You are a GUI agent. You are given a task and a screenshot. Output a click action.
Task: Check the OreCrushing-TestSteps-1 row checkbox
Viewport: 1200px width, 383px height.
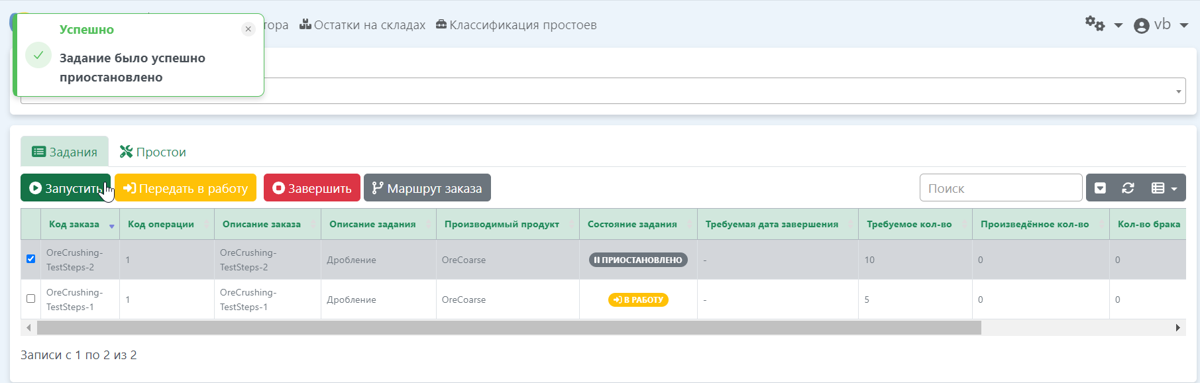coord(31,299)
